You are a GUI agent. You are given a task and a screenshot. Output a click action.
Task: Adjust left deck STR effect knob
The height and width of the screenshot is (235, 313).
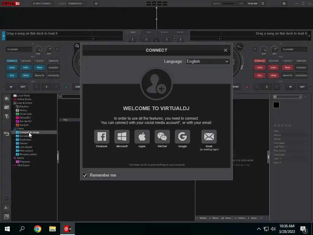click(38, 49)
